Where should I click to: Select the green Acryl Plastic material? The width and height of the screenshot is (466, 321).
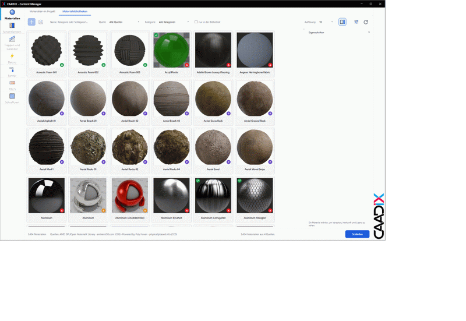click(x=171, y=54)
